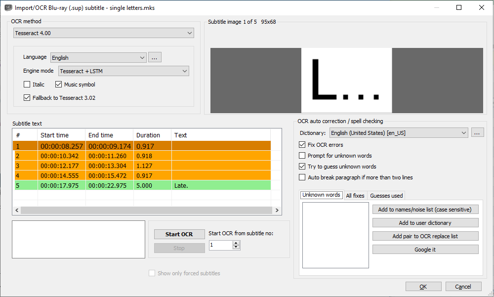Viewport: 494px width, 297px height.
Task: Click the right arrow of subtitle list scrollbar
Action: tap(277, 211)
